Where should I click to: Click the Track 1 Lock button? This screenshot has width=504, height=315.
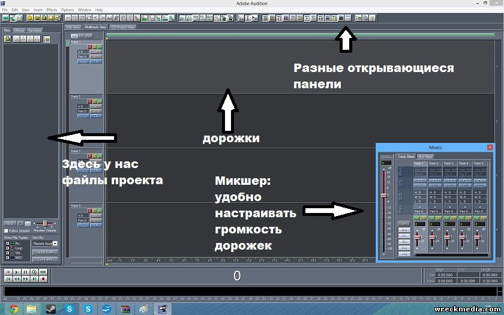(x=83, y=61)
